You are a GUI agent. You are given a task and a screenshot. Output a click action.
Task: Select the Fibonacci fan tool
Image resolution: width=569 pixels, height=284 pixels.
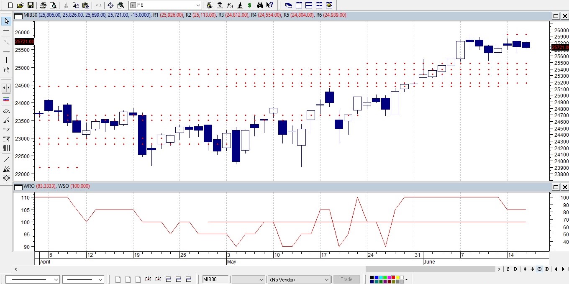[x=6, y=120]
